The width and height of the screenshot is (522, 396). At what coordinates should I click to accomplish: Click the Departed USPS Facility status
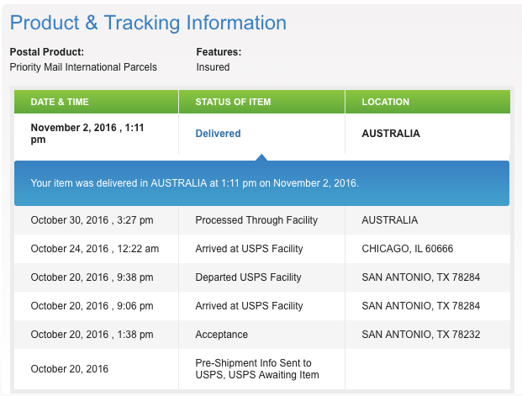point(248,277)
